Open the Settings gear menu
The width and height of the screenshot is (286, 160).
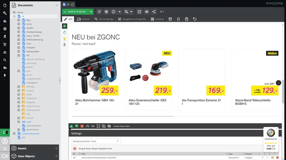point(5,29)
